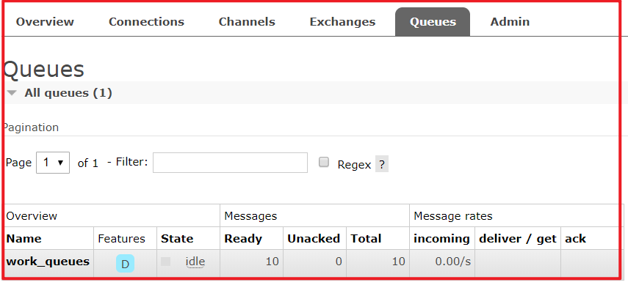
Task: Click the idle state label
Action: point(195,262)
